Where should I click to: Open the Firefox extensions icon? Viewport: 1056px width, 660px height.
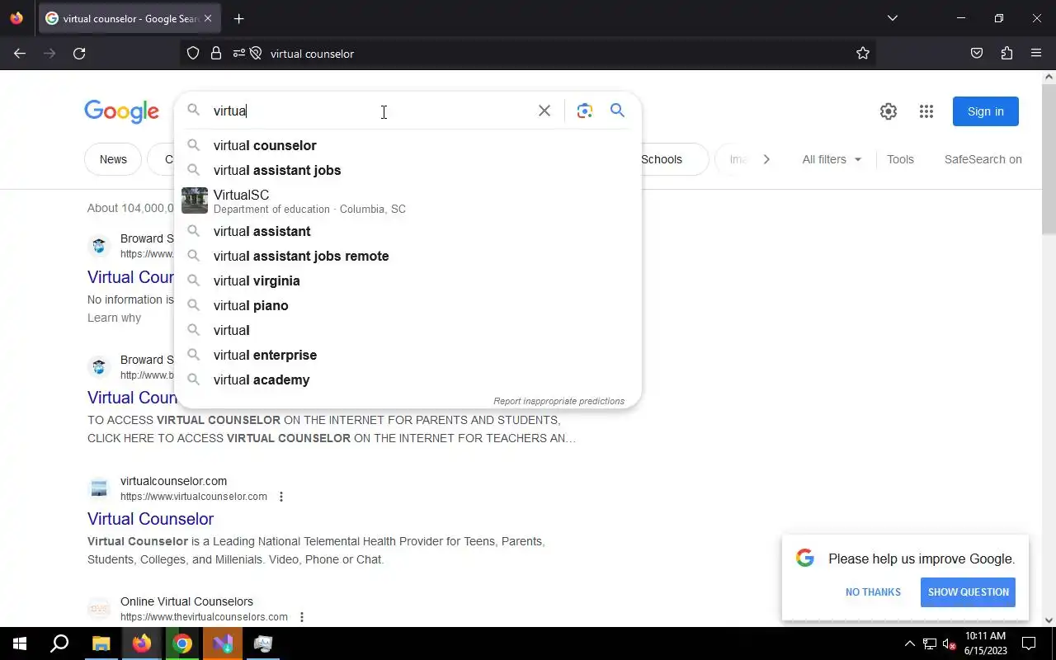pos(1006,53)
